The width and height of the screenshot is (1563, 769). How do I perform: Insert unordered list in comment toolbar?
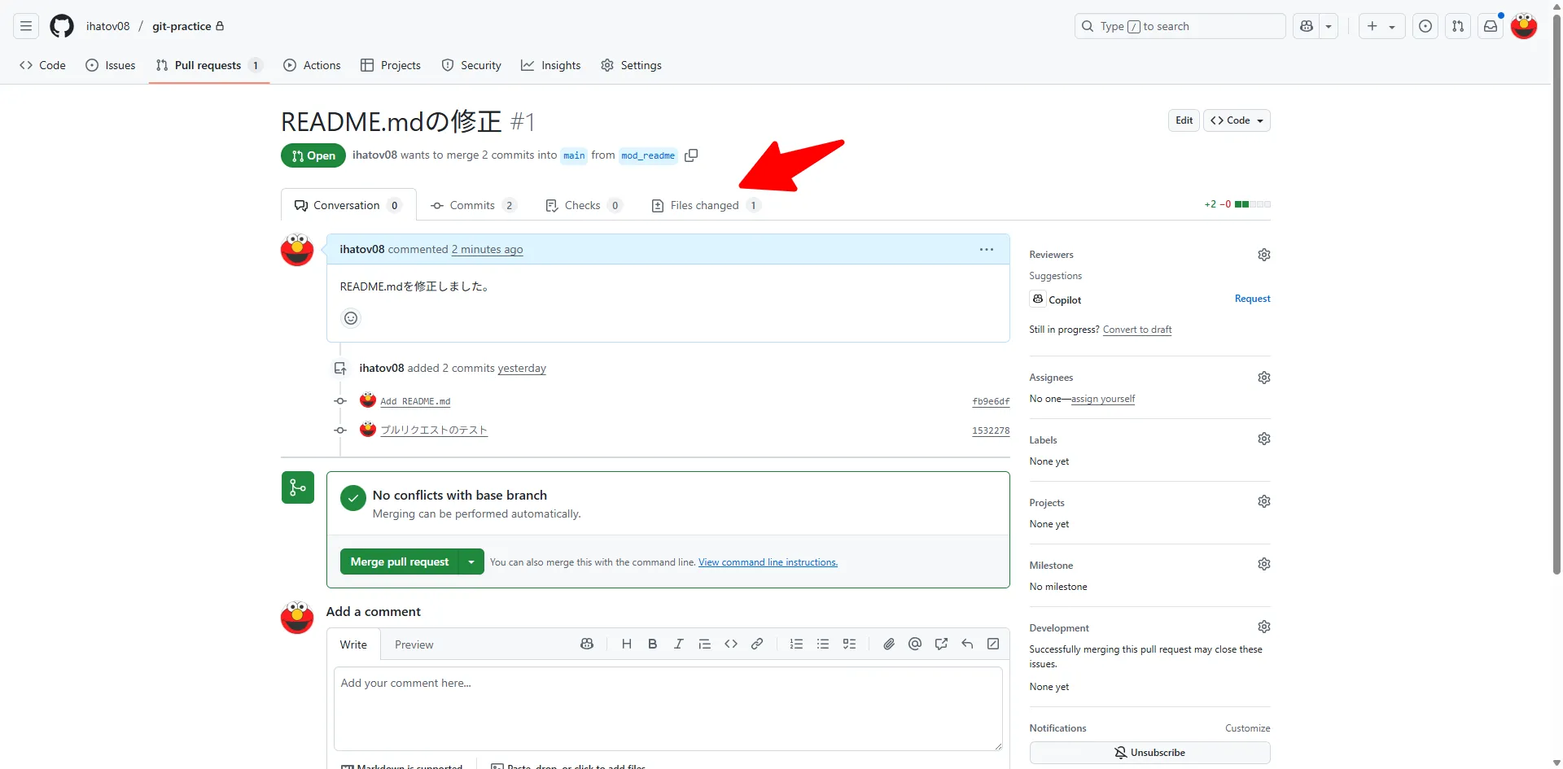click(823, 644)
